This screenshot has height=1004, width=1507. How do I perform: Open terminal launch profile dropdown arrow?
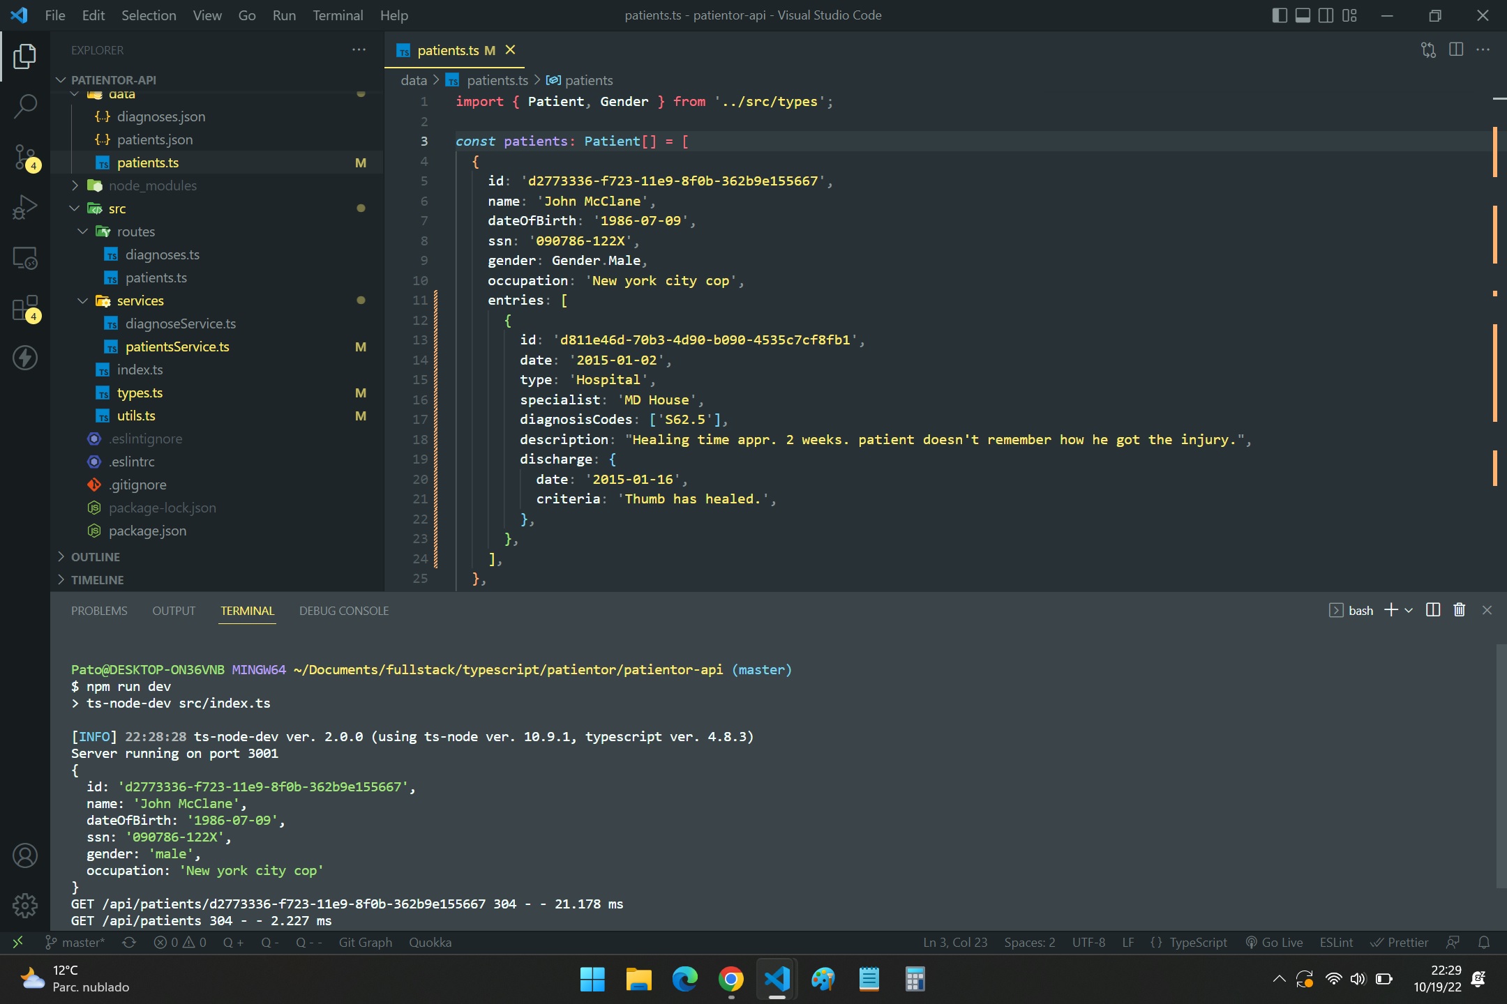1409,610
